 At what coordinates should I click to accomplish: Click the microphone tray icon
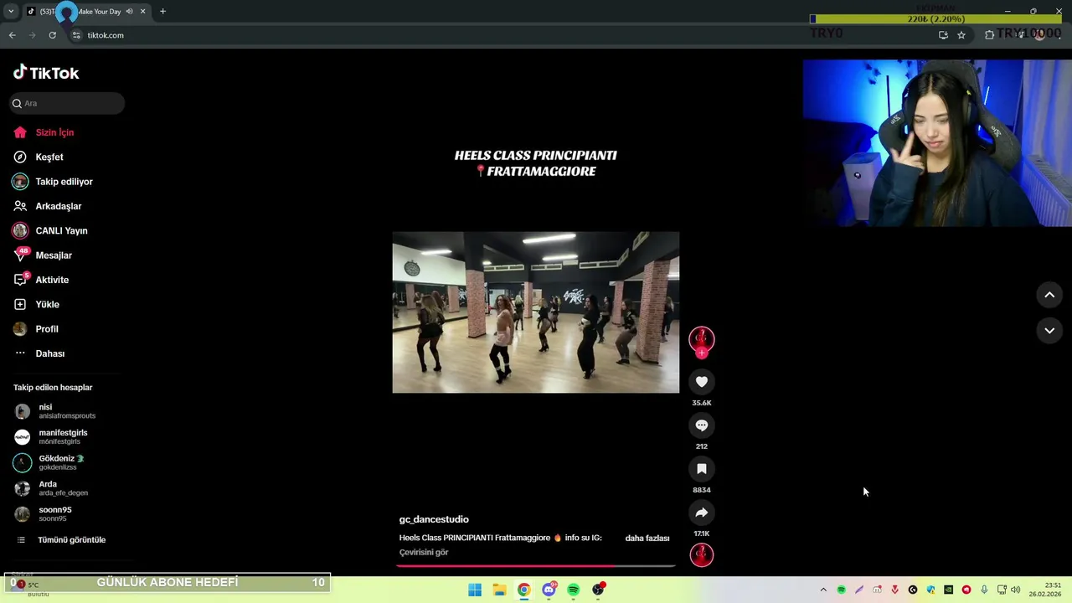coord(984,590)
